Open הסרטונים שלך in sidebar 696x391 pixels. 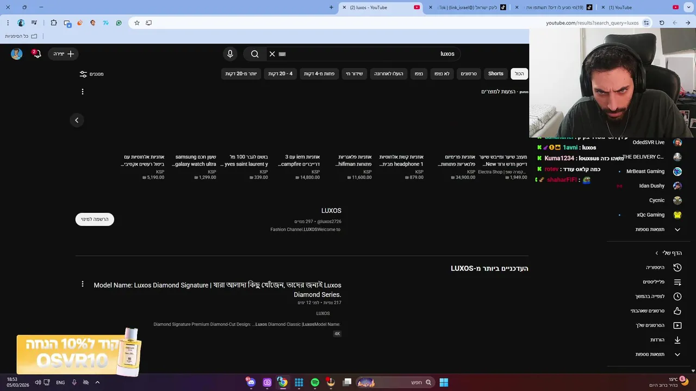click(650, 325)
